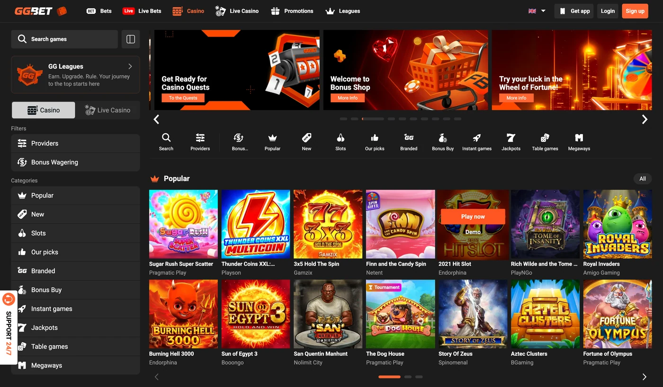Select the Popular crown icon in category strip
Viewport: 663px width, 387px height.
tap(272, 137)
